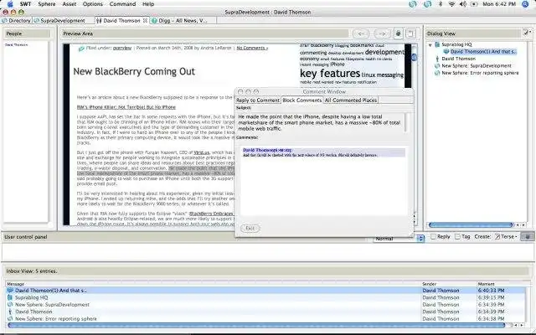Click the sphere icon beside Error reporting sphere in Dialog View
Viewport: 536px width, 335px height.
[437, 73]
